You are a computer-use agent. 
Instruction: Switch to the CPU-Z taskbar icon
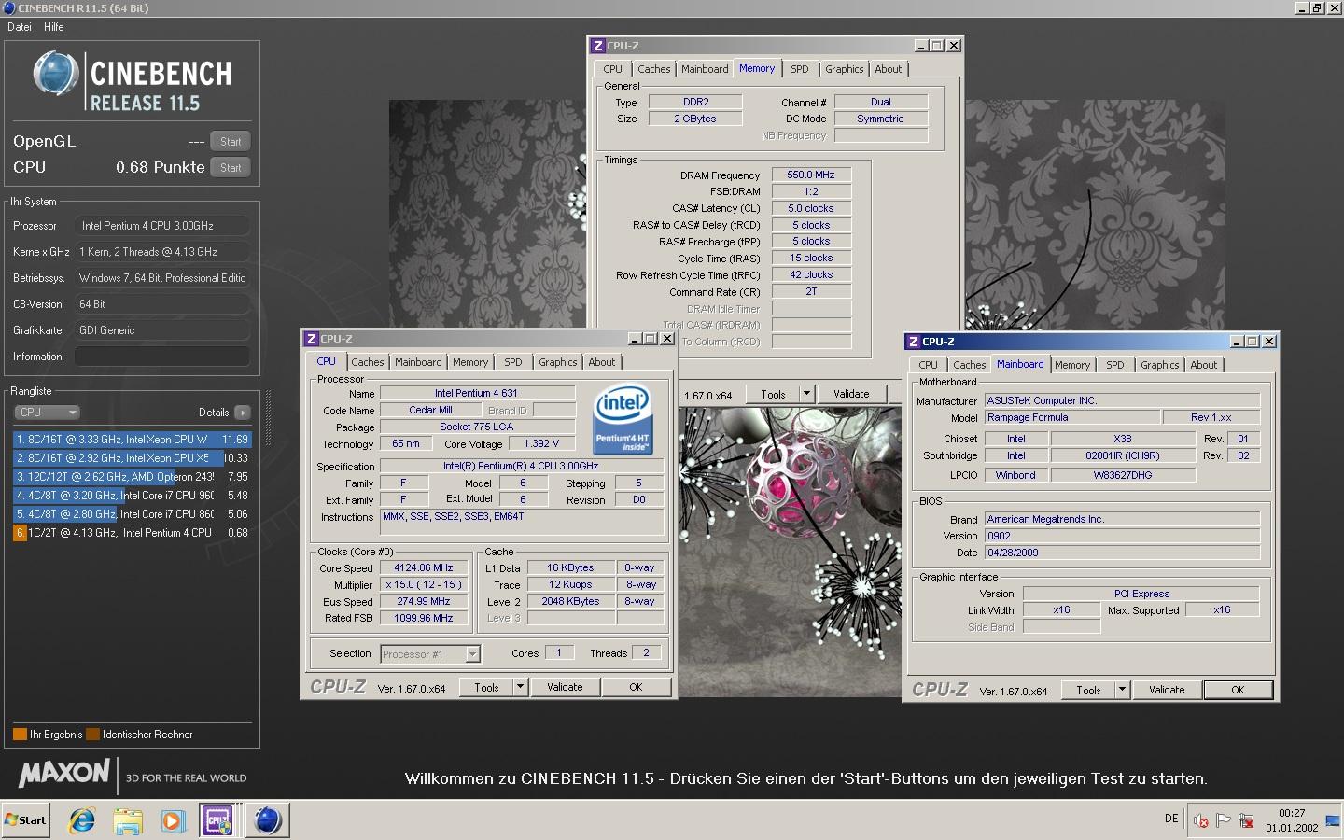point(218,820)
